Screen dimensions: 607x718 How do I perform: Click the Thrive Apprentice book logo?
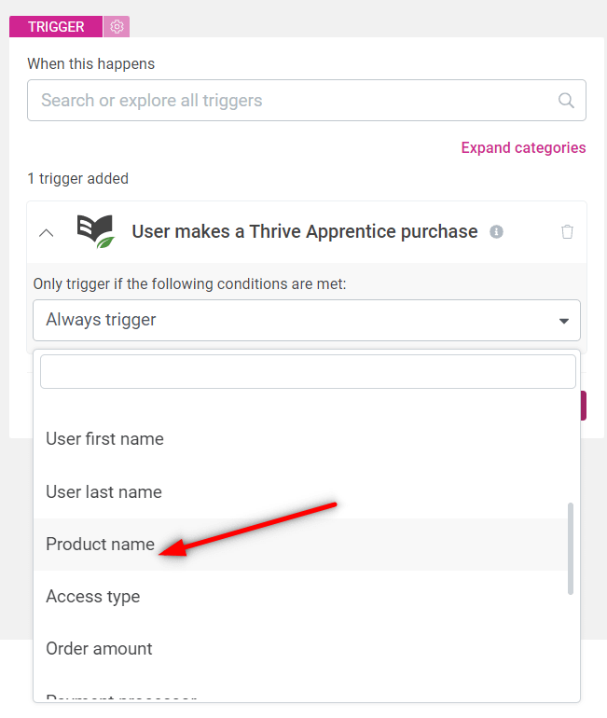94,231
